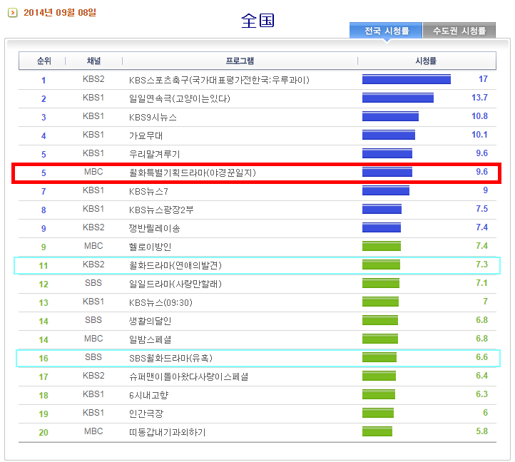Click the green rating bar showing 5.8
This screenshot has width=515, height=462.
coord(377,431)
